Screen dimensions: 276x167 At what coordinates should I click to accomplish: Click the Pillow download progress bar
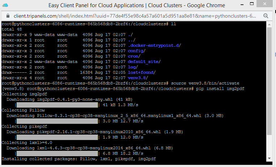[x=57, y=121]
